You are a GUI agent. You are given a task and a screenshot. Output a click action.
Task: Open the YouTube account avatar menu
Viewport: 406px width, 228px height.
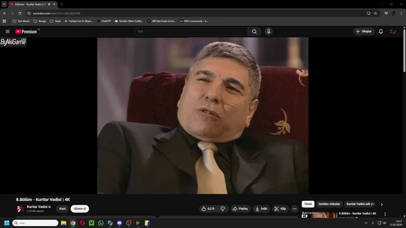393,31
